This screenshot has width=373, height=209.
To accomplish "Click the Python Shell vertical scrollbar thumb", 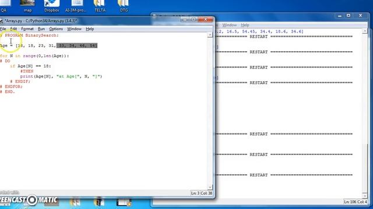I will click(x=365, y=168).
